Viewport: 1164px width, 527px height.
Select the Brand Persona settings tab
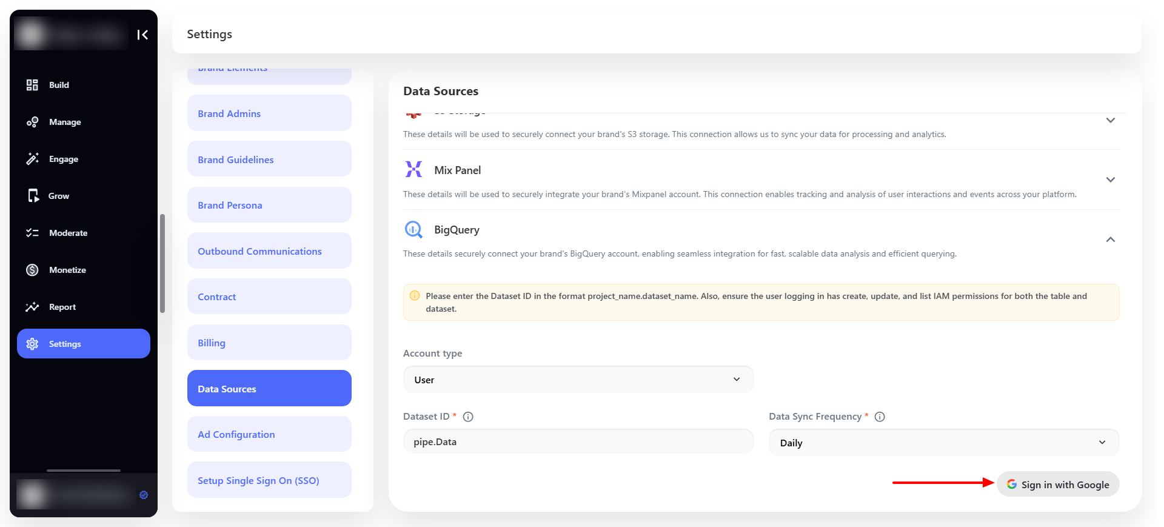coord(269,205)
